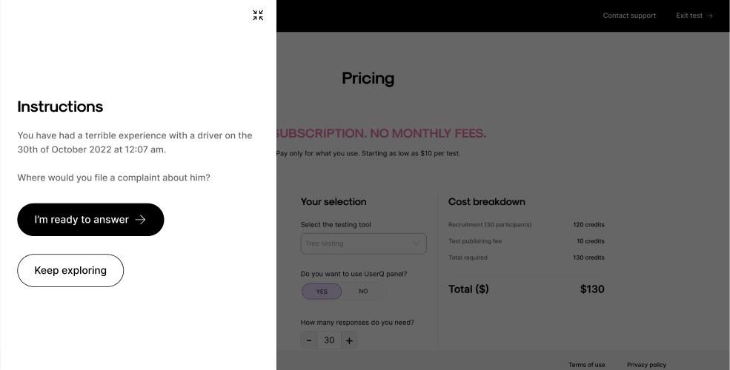
Task: Open the Privacy policy link
Action: 646,365
